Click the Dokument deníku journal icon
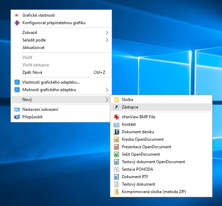The width and height of the screenshot is (222, 206). [116, 132]
